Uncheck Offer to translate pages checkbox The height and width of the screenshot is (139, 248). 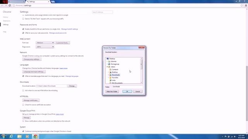click(23, 76)
